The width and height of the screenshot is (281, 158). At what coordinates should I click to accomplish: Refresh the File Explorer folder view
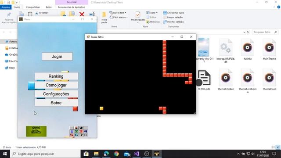tap(248, 32)
